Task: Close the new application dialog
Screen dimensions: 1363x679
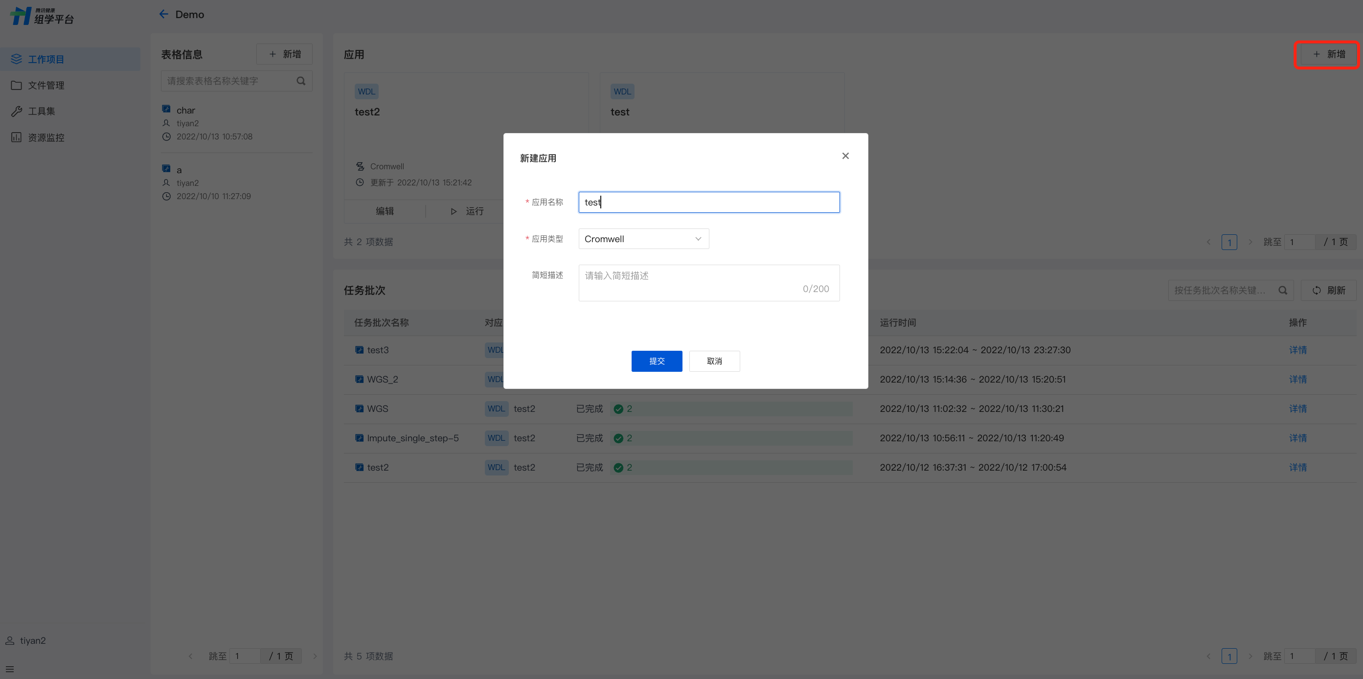Action: click(x=845, y=156)
